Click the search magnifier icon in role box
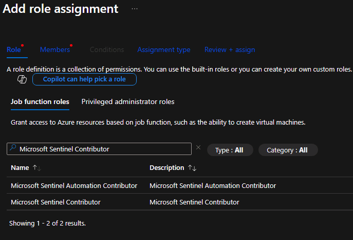The width and height of the screenshot is (353, 240). [x=13, y=148]
